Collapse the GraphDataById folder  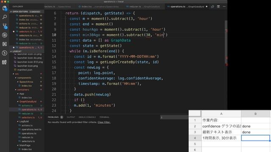pos(28,101)
